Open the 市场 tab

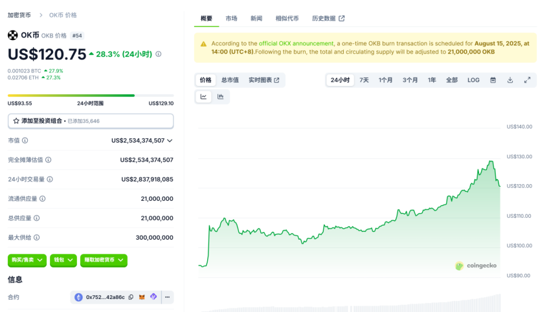[x=231, y=19]
